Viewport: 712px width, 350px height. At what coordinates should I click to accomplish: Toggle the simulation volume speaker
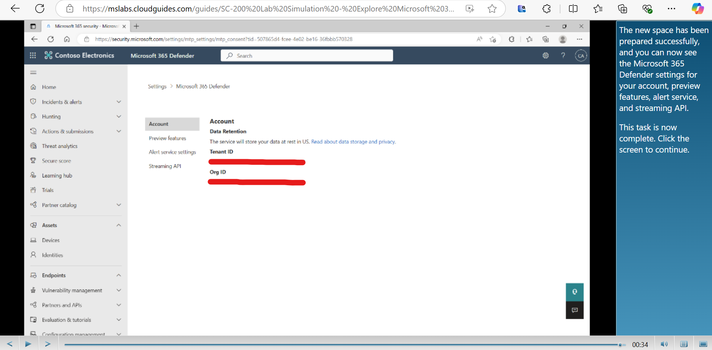(664, 344)
